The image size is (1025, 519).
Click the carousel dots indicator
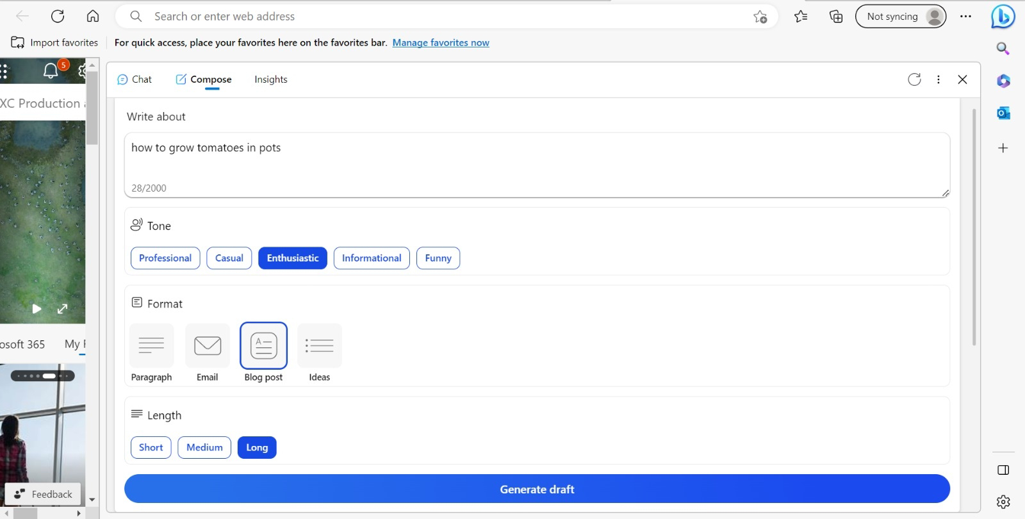point(42,376)
